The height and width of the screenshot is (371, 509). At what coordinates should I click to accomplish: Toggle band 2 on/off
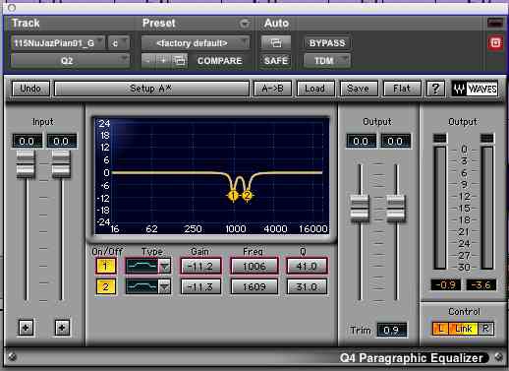(x=105, y=287)
